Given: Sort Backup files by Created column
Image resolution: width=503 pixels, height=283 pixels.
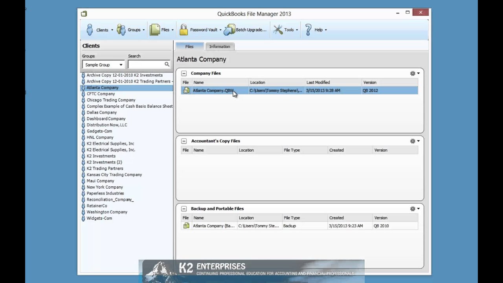Looking at the screenshot, I should click(350, 218).
